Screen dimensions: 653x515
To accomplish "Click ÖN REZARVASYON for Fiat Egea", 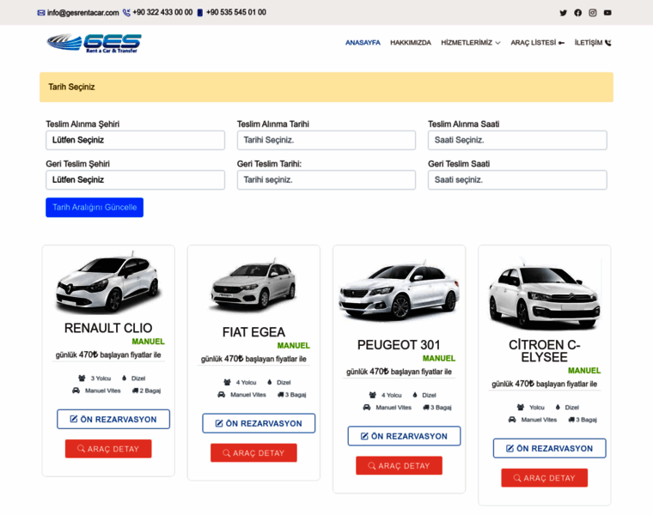I will pyautogui.click(x=259, y=423).
